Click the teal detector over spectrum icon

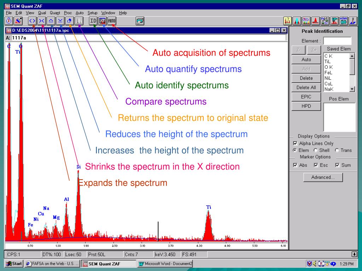(x=334, y=21)
